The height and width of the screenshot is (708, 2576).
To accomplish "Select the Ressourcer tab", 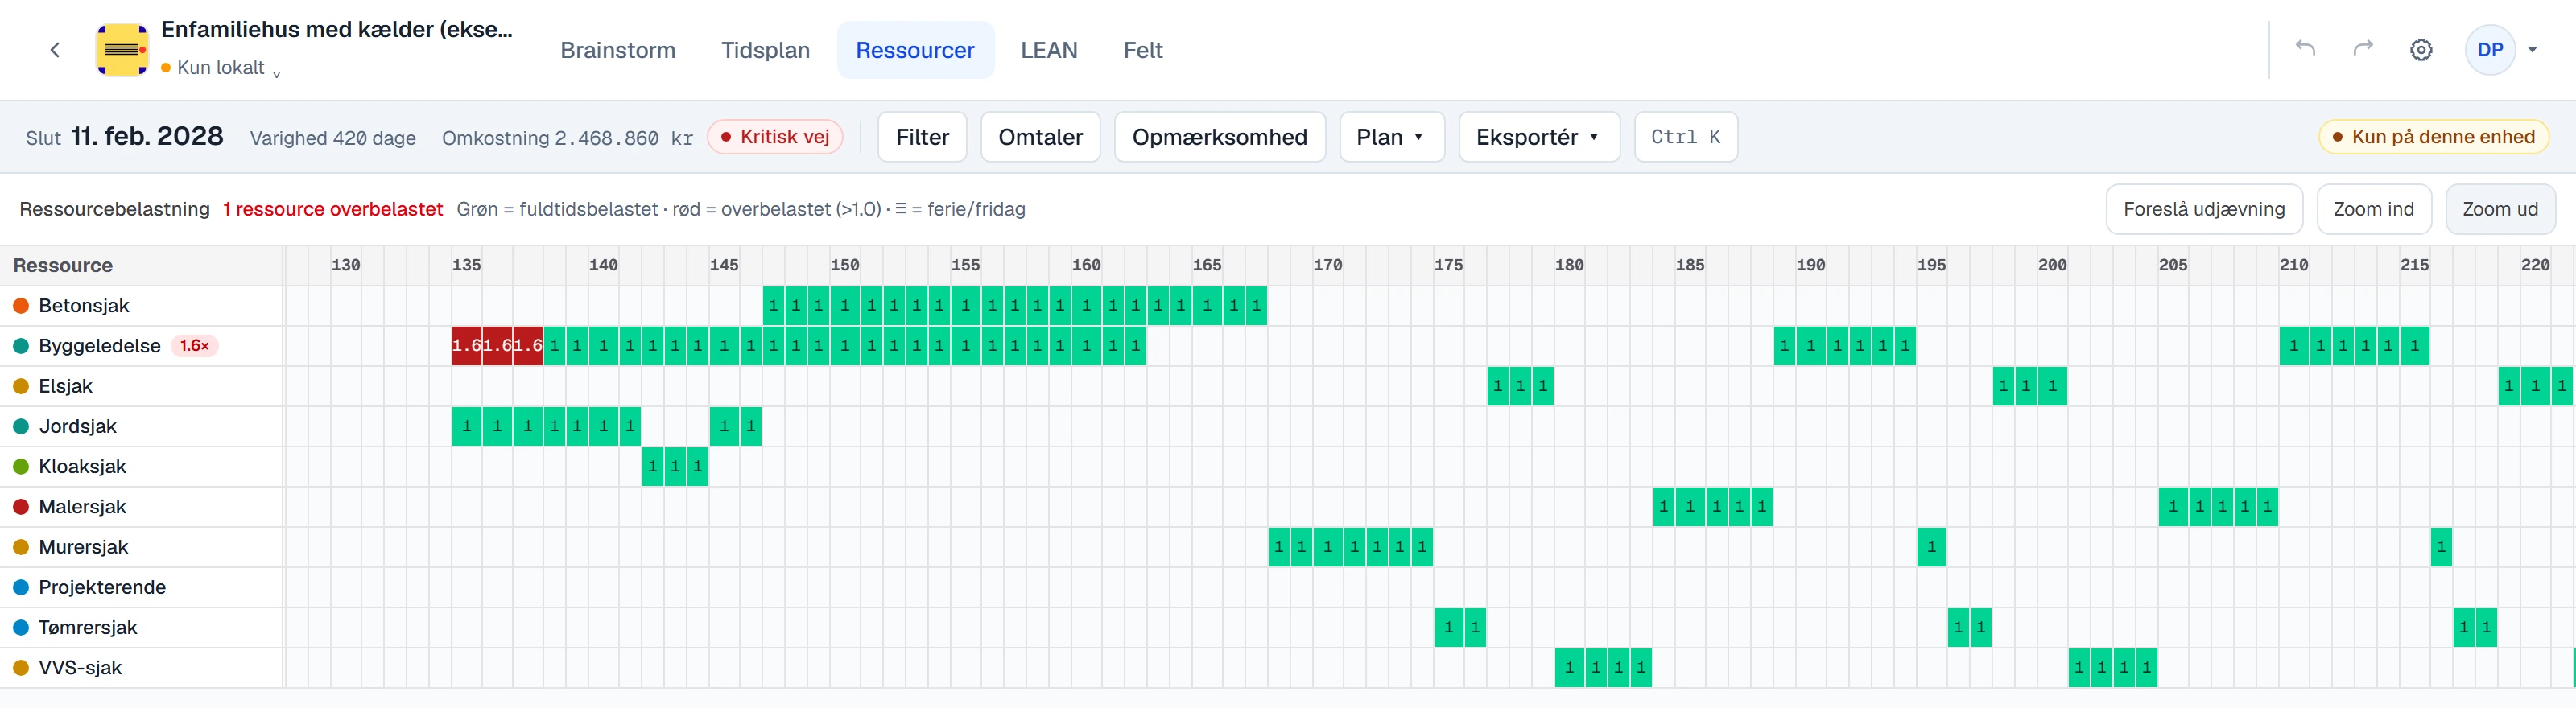I will (x=915, y=50).
